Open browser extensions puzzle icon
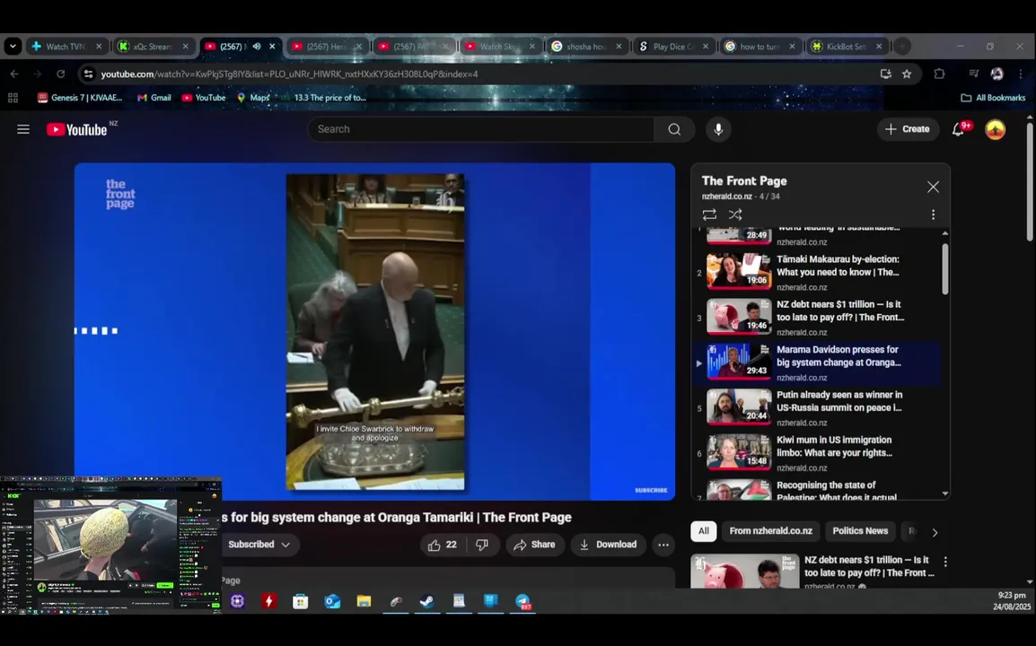This screenshot has height=646, width=1036. click(939, 74)
